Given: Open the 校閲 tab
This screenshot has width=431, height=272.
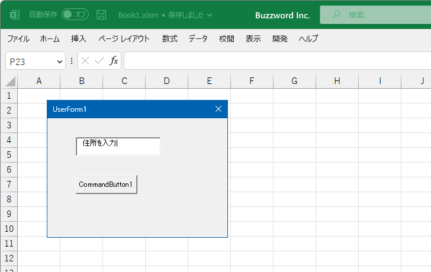Looking at the screenshot, I should [227, 38].
